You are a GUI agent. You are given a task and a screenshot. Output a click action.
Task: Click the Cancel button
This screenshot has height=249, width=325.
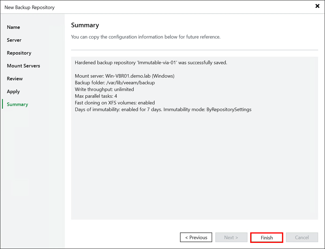pos(302,237)
